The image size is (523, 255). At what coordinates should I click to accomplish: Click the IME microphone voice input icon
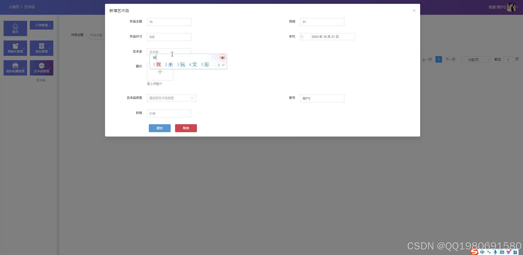[x=495, y=252]
